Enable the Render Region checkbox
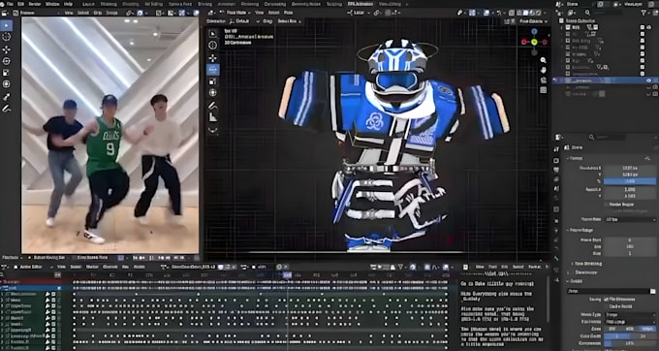Screen dimensions: 659x351 [607, 205]
